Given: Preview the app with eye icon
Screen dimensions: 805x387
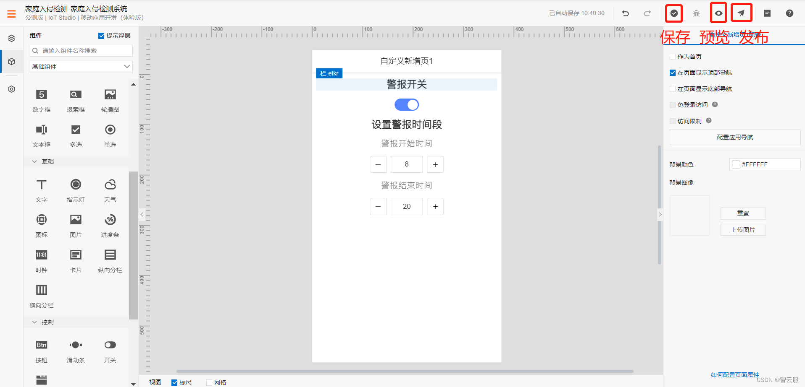Looking at the screenshot, I should tap(719, 13).
